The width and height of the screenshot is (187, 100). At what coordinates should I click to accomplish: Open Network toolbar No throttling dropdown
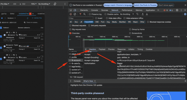(127, 14)
